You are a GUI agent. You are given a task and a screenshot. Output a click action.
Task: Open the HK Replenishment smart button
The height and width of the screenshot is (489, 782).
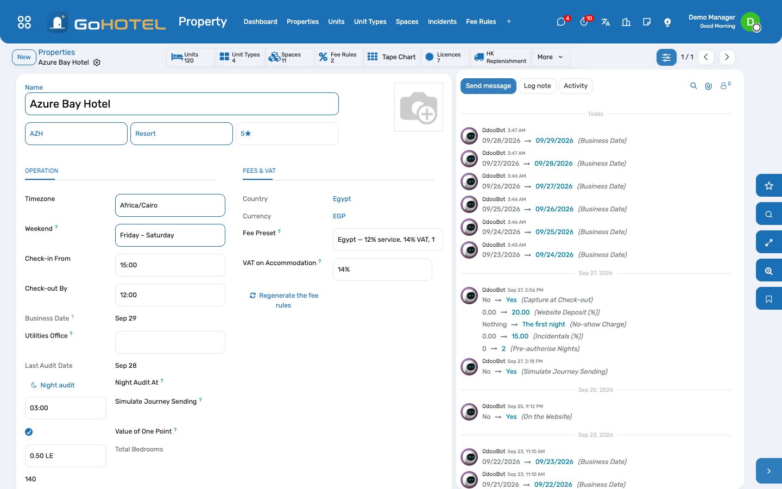click(500, 57)
